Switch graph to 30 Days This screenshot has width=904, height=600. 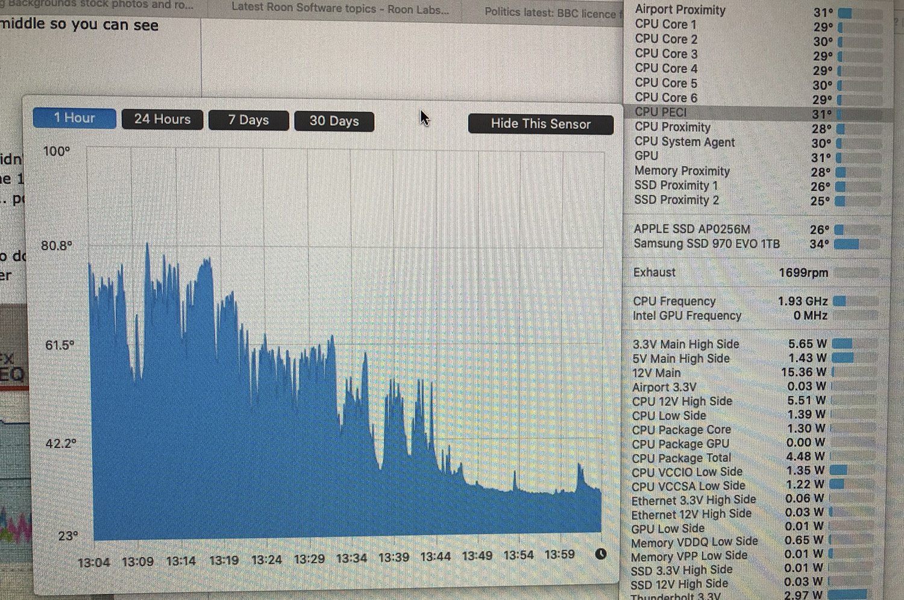pos(334,121)
